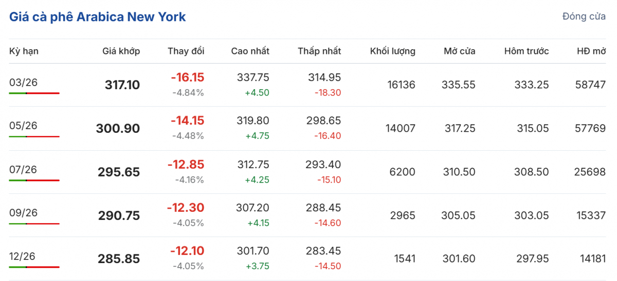The height and width of the screenshot is (281, 617).
Task: Click the range bar under 12/26
Action: click(34, 267)
